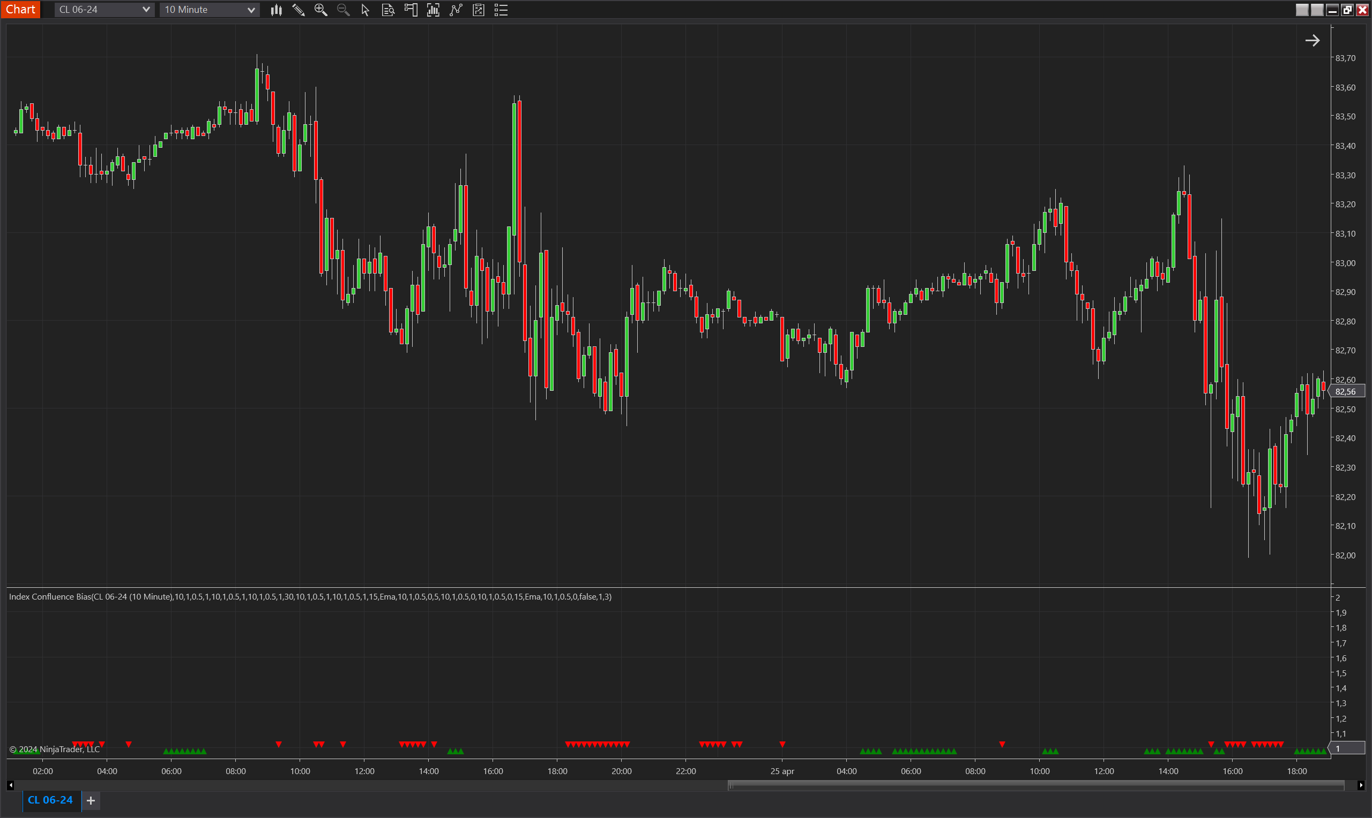This screenshot has height=818, width=1372.
Task: Choose the cursor pointer tool
Action: coord(365,10)
